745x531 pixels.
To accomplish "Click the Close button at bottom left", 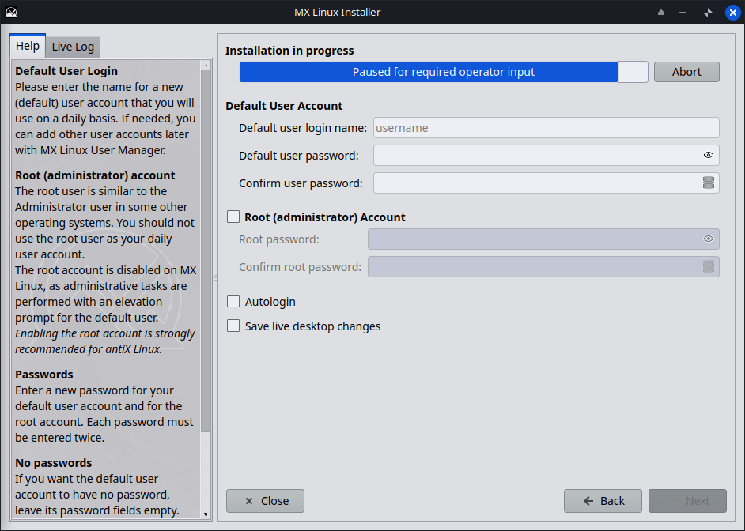I will (x=265, y=501).
